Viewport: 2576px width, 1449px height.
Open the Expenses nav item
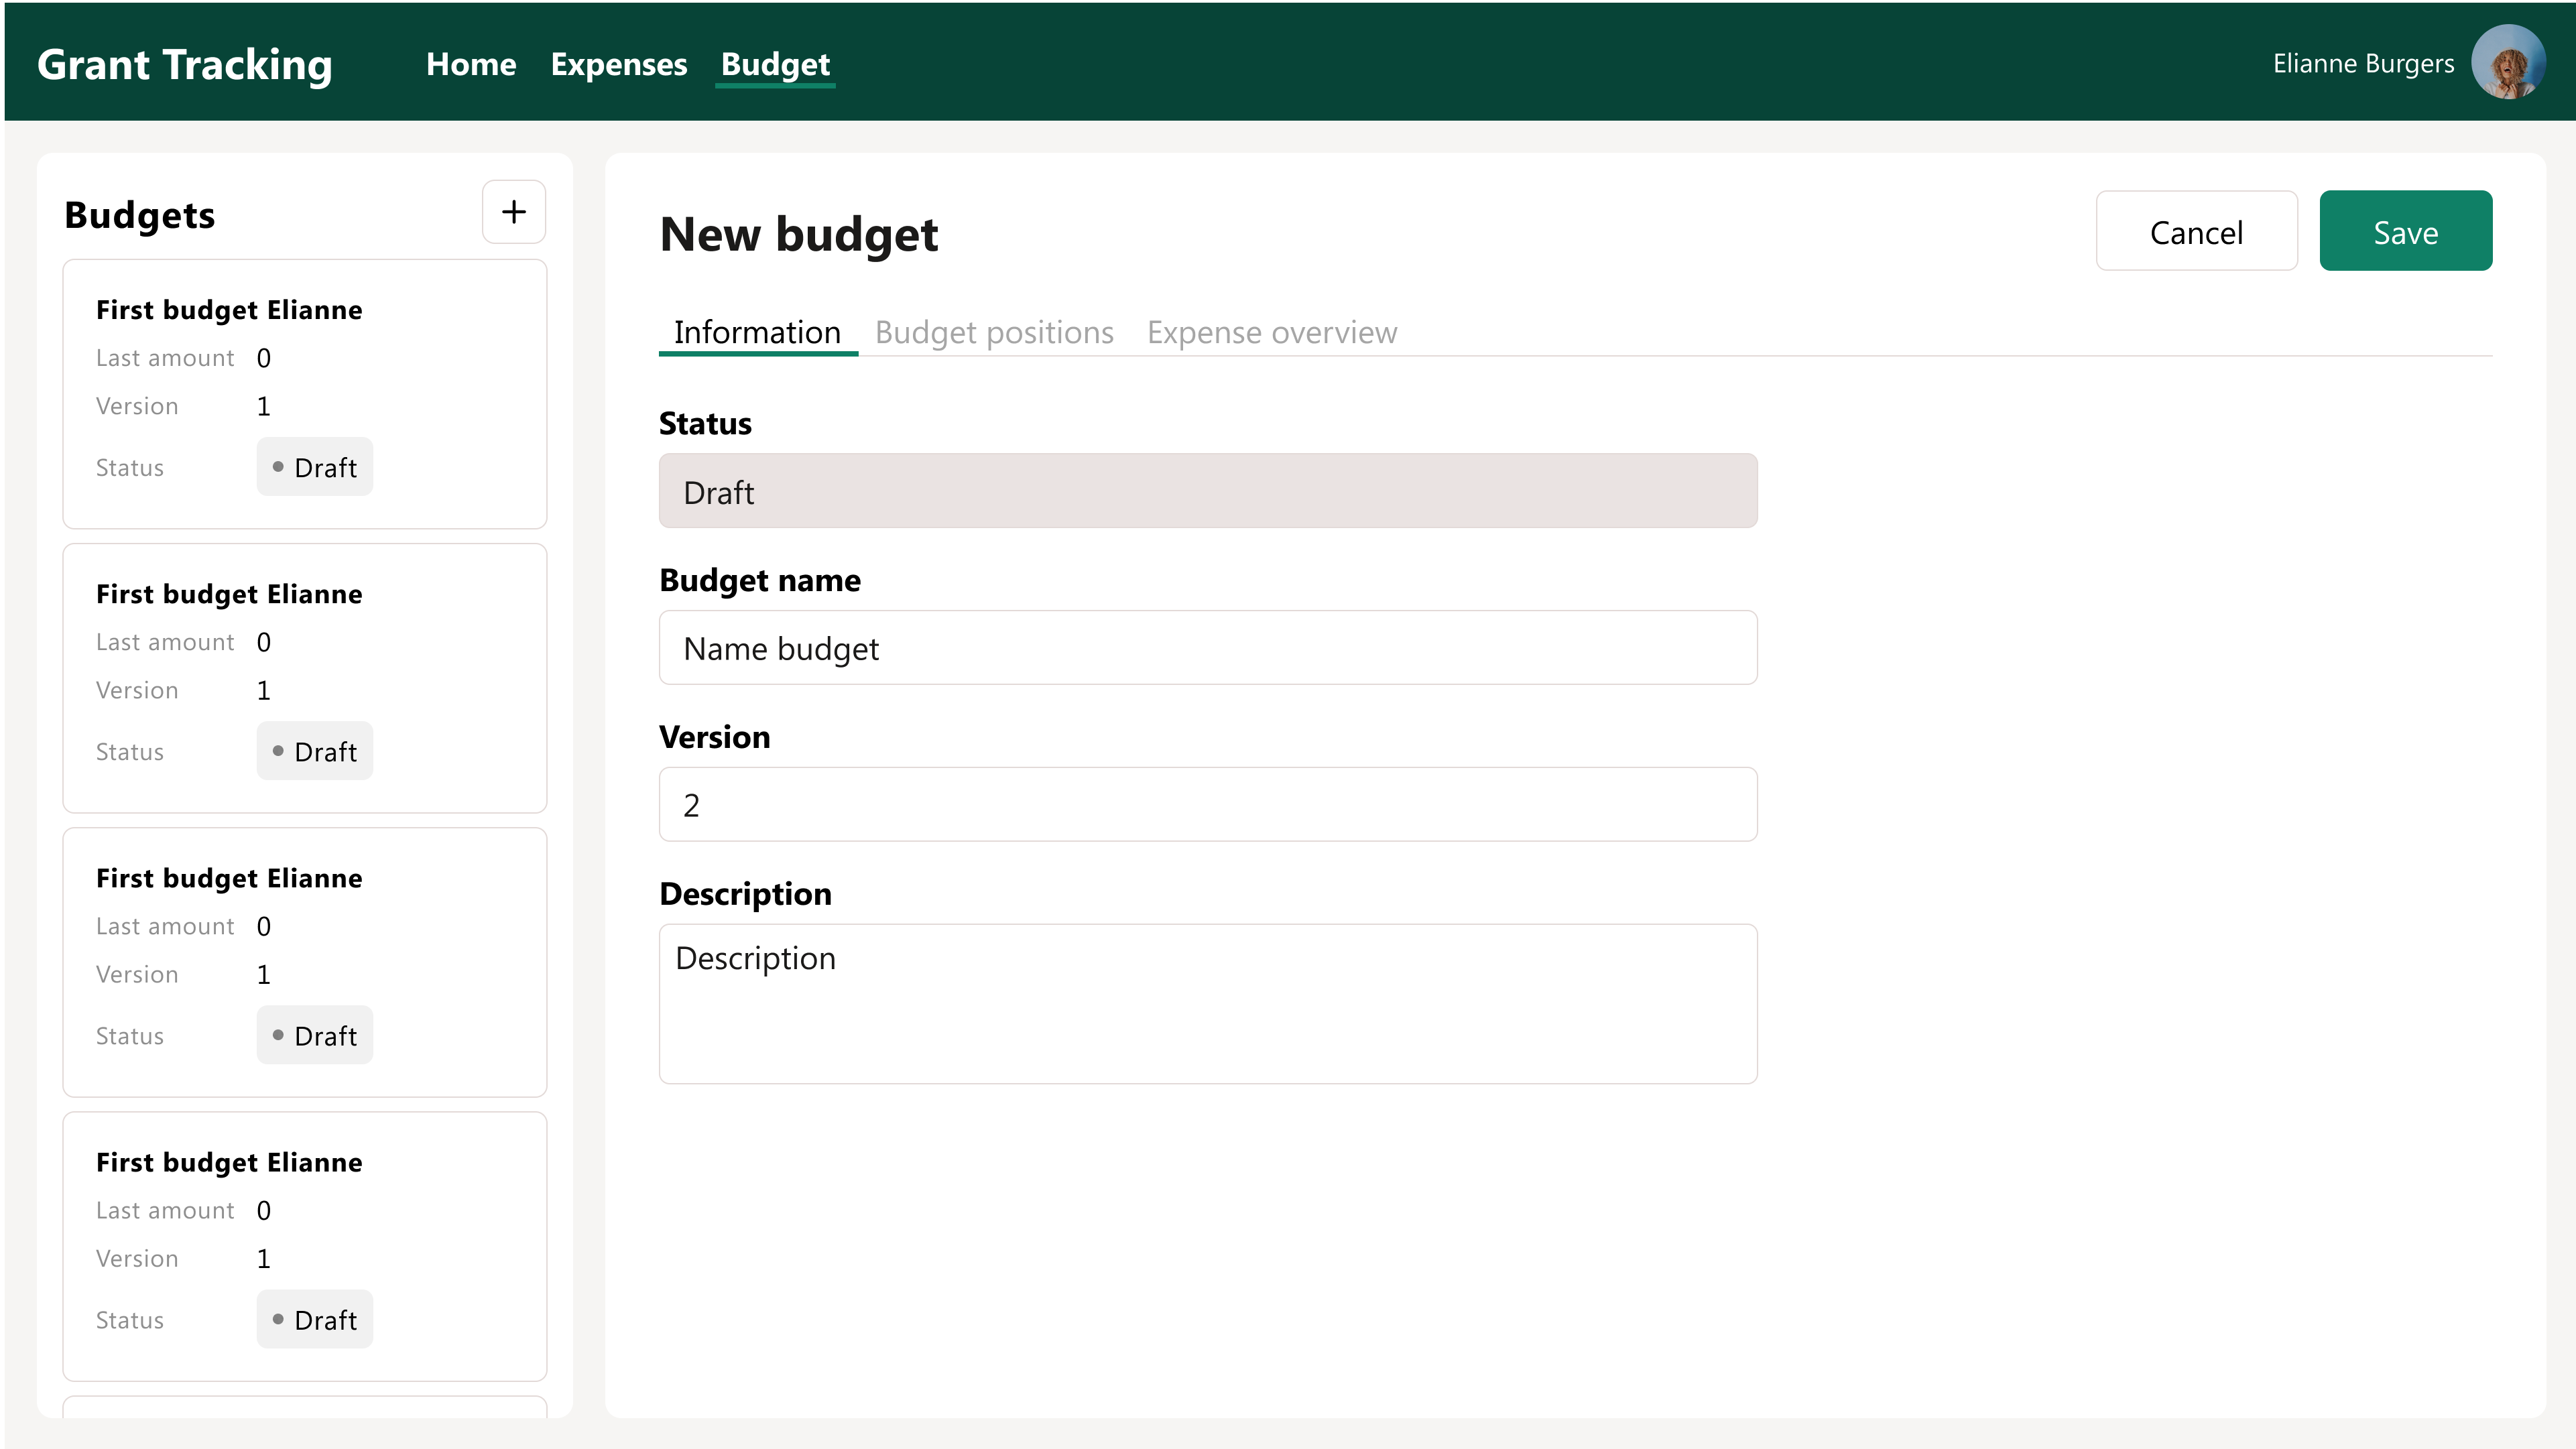coord(619,64)
